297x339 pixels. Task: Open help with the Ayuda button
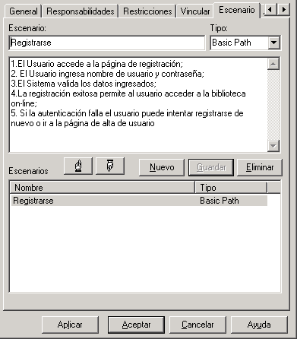259,325
